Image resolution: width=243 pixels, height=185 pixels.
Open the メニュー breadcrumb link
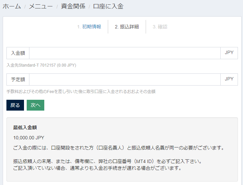[x=41, y=6]
